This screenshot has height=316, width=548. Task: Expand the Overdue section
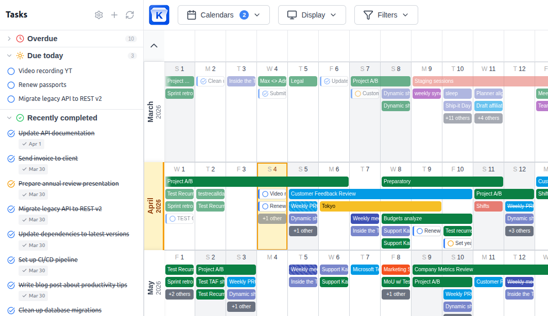pos(9,39)
